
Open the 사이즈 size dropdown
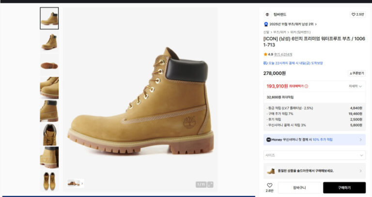coord(314,155)
